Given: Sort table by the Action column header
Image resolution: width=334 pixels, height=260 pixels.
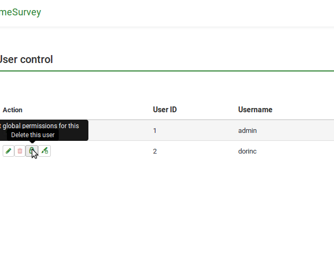Looking at the screenshot, I should pyautogui.click(x=13, y=110).
